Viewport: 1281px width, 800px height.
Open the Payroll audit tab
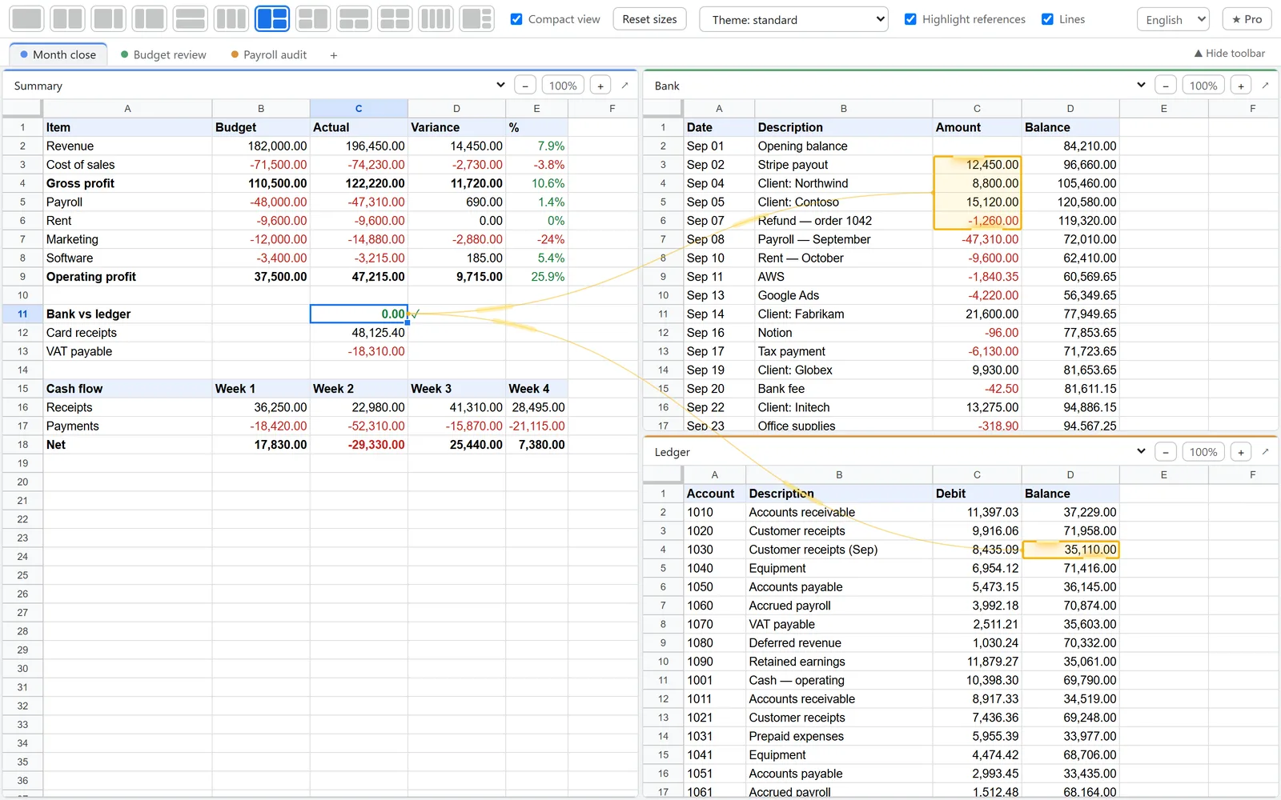click(269, 54)
